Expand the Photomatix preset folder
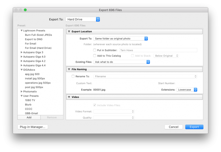Screen dimensions: 221x152 22,92
